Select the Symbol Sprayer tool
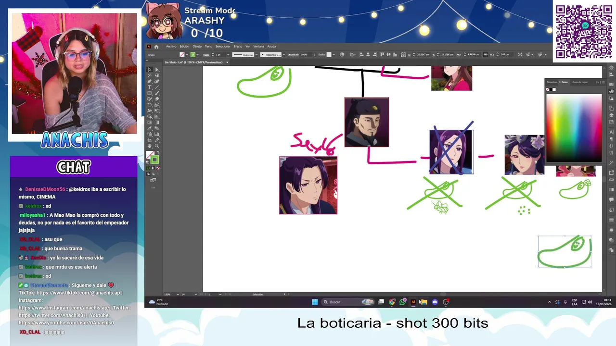The height and width of the screenshot is (346, 616). [150, 135]
